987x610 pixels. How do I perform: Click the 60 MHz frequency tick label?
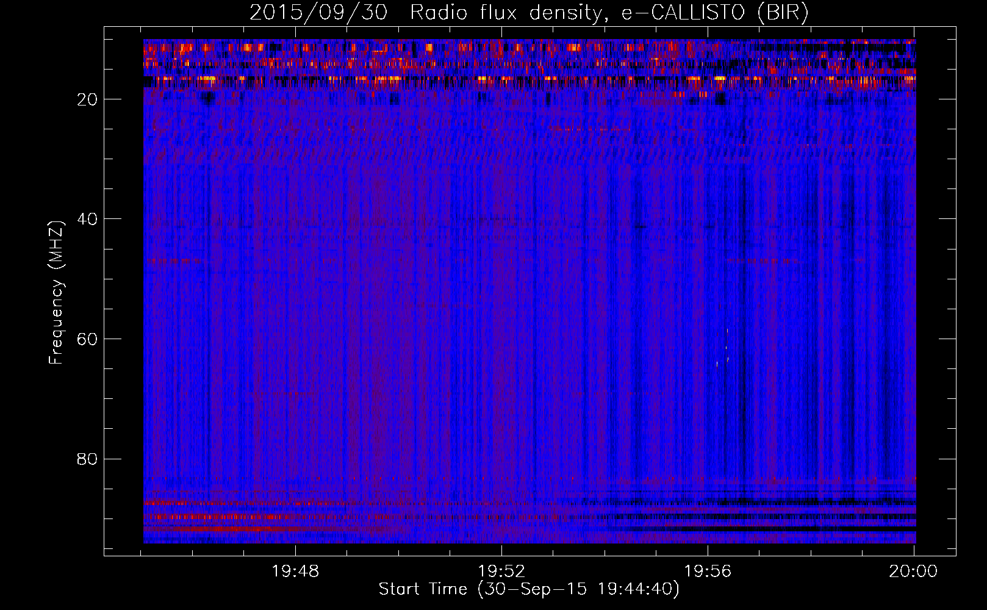pyautogui.click(x=87, y=339)
